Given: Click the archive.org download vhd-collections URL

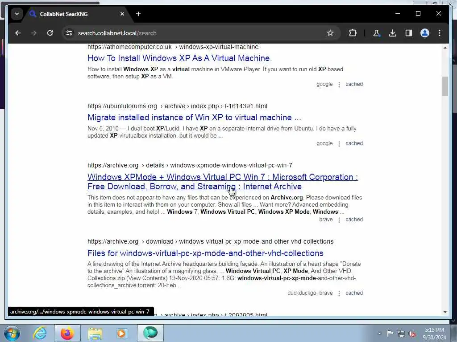Looking at the screenshot, I should point(211,242).
